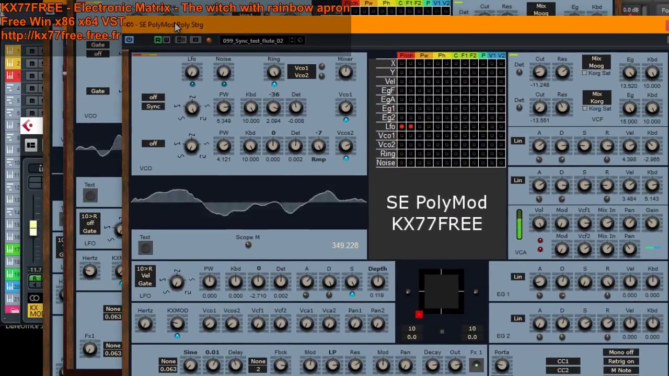Image resolution: width=669 pixels, height=376 pixels.
Task: Click the yellow instrument icon of track 2
Action: pos(10,64)
